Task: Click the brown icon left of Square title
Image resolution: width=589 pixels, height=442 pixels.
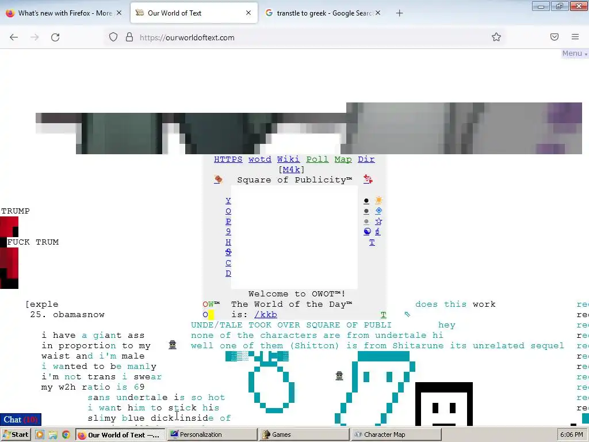Action: [218, 180]
